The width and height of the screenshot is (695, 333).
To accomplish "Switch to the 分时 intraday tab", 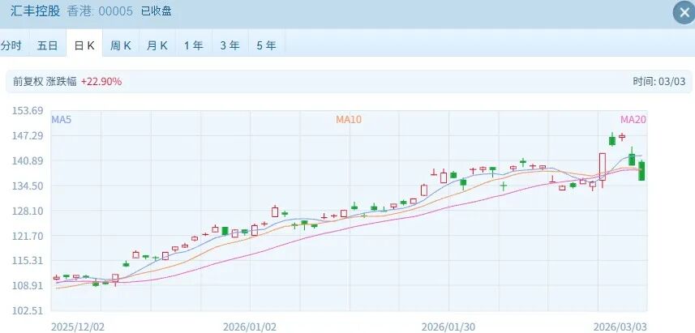I will pos(11,45).
